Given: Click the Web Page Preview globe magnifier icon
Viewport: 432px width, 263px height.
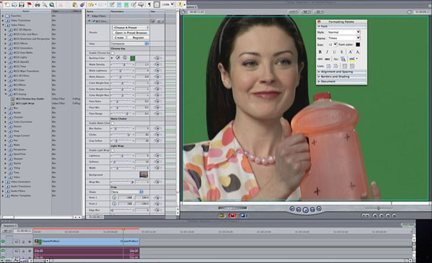Looking at the screenshot, I should pos(52,4).
